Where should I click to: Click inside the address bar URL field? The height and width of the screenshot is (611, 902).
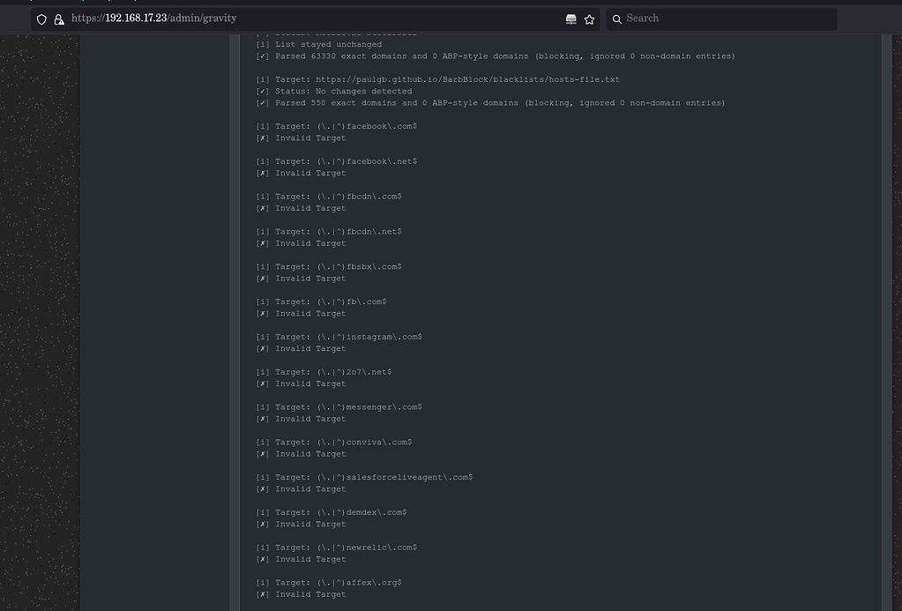click(265, 19)
